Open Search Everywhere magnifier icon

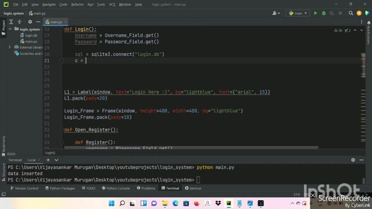[350, 13]
